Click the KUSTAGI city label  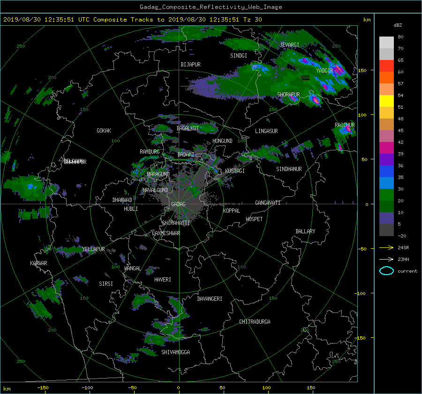[x=235, y=171]
